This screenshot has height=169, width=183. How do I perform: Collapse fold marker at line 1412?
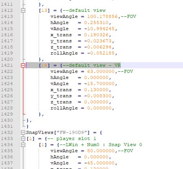point(23,10)
